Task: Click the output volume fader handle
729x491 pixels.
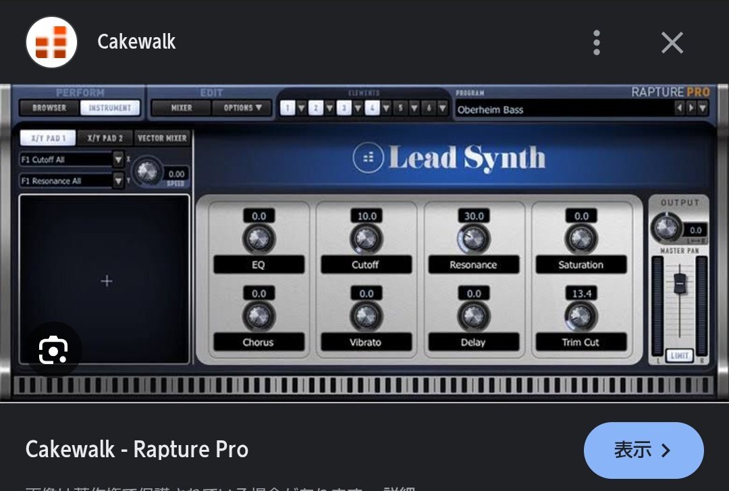Action: pos(680,283)
